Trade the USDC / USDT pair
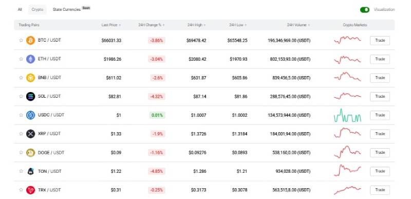The image size is (411, 199). pos(380,115)
